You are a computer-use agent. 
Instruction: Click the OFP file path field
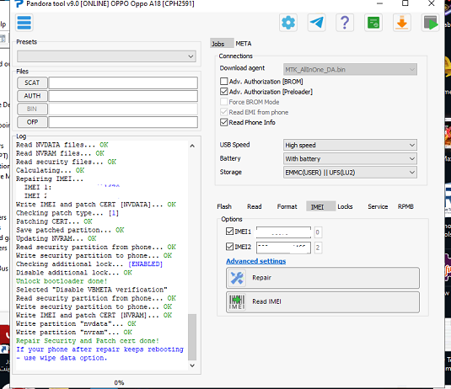pos(123,122)
